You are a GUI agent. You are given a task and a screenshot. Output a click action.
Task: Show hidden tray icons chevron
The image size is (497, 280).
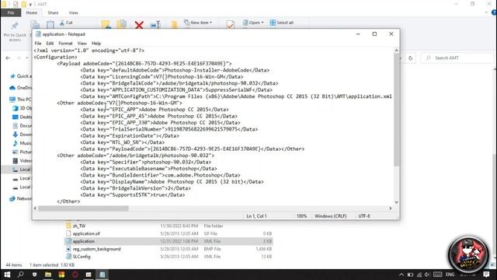401,275
